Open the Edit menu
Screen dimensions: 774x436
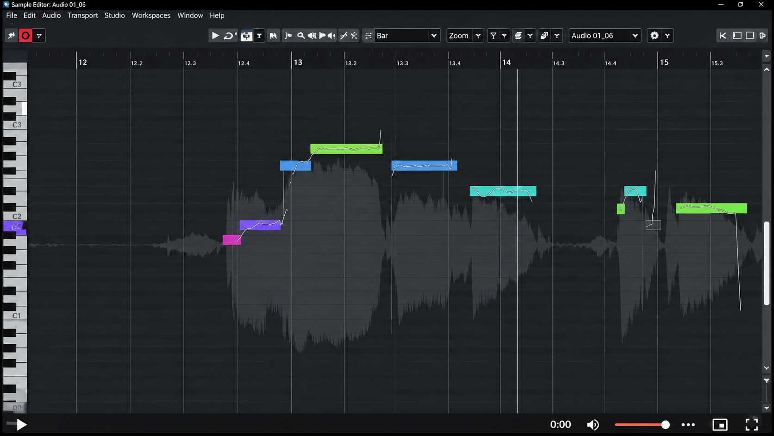[x=30, y=15]
